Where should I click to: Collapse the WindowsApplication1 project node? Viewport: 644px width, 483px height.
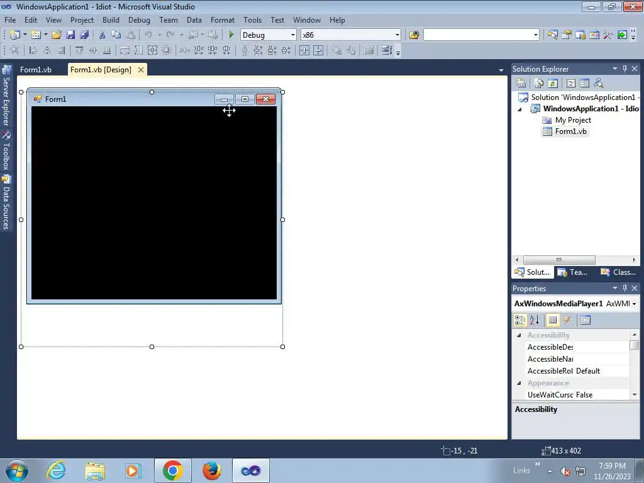(x=520, y=109)
